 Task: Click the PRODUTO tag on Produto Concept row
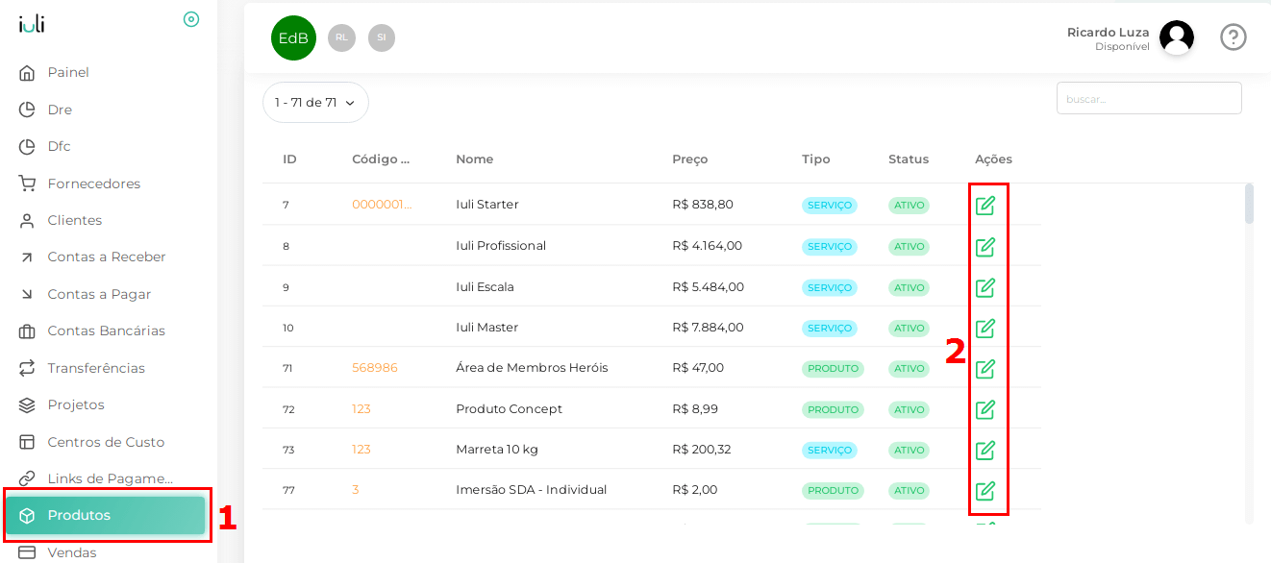click(834, 409)
